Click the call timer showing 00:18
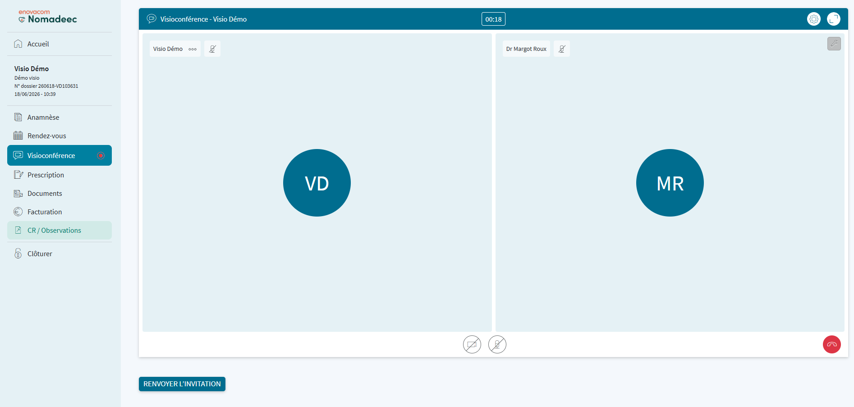The image size is (854, 407). point(493,19)
